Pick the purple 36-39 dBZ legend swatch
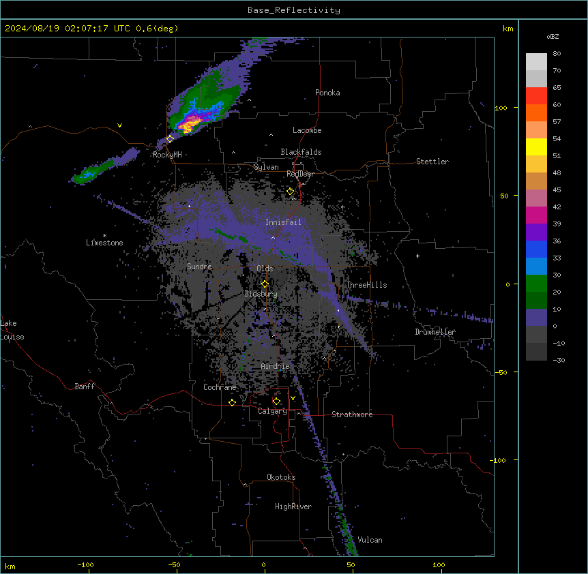This screenshot has height=574, width=588. pos(536,232)
